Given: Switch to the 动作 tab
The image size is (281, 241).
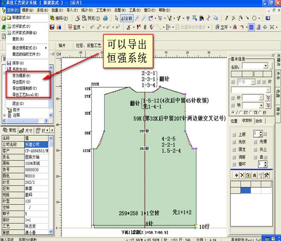Looking at the screenshot, I should tap(259, 121).
